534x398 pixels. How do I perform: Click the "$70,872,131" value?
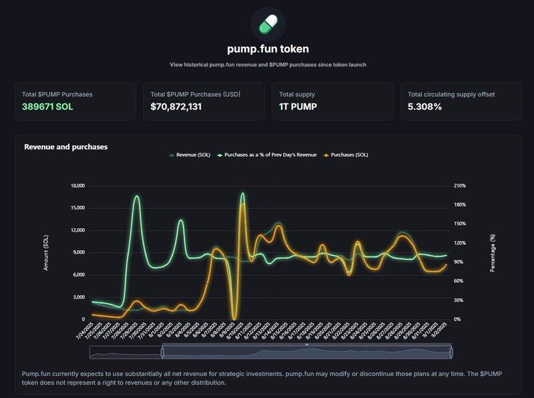176,107
